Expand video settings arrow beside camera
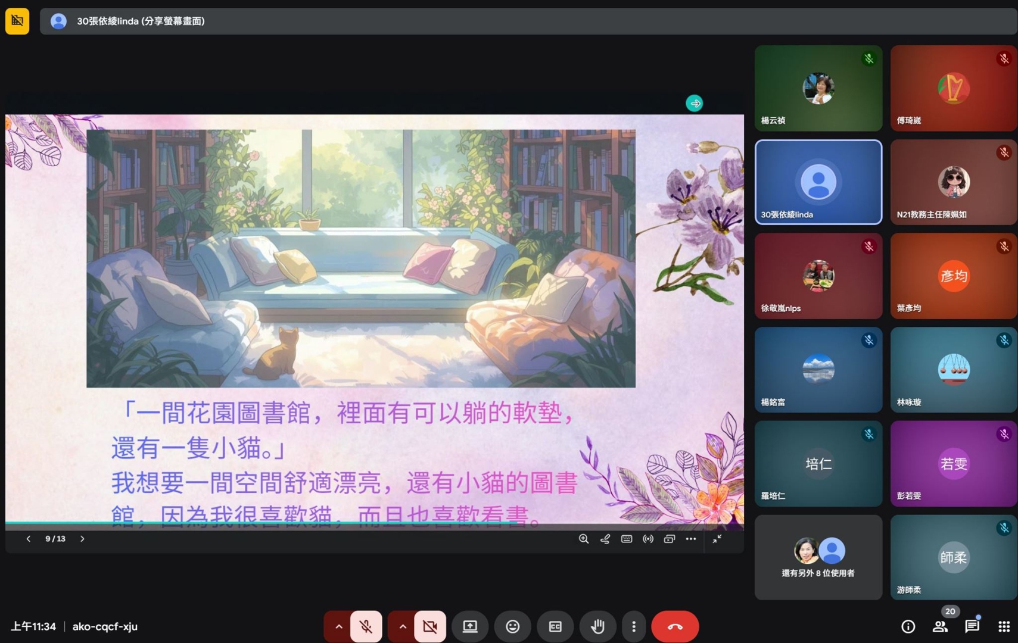 click(x=402, y=626)
